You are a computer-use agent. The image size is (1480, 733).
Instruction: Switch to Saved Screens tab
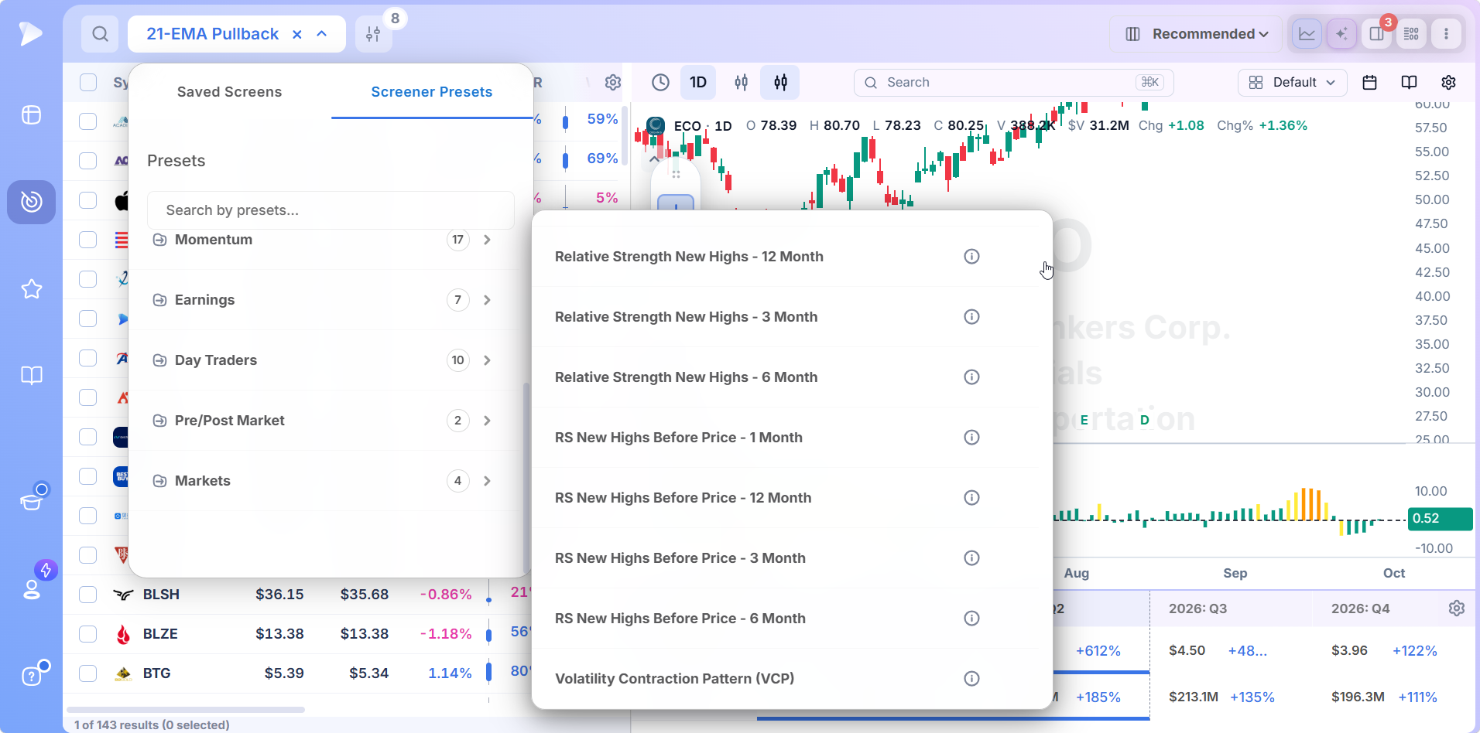pos(229,92)
